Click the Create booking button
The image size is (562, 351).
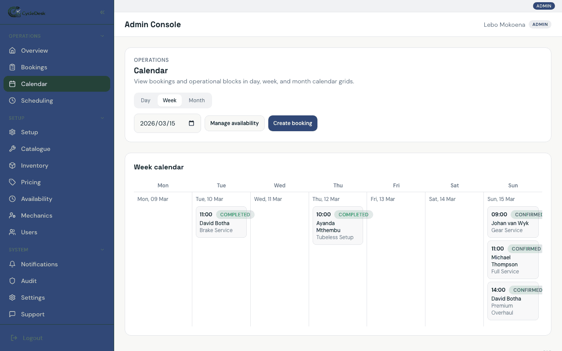click(x=292, y=123)
